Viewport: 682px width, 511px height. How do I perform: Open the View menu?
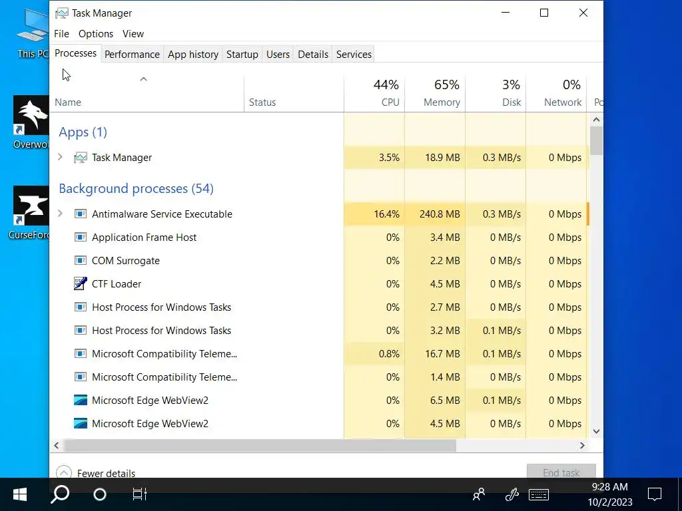pos(133,34)
